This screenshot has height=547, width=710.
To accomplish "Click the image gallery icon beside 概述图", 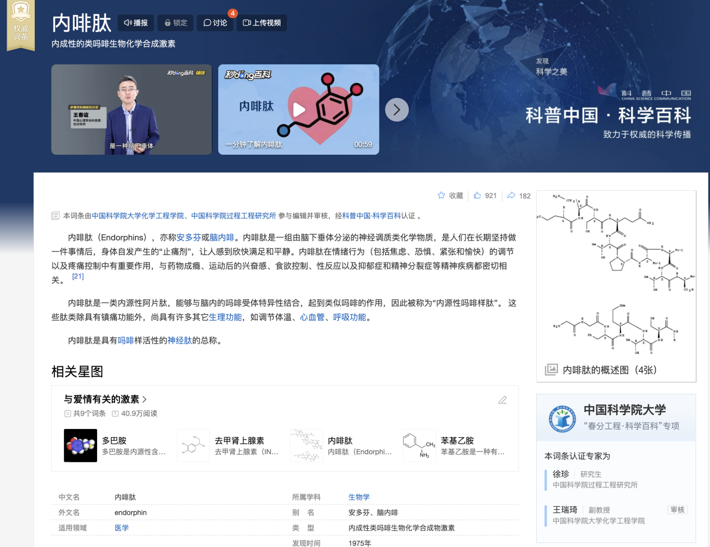I will point(551,369).
